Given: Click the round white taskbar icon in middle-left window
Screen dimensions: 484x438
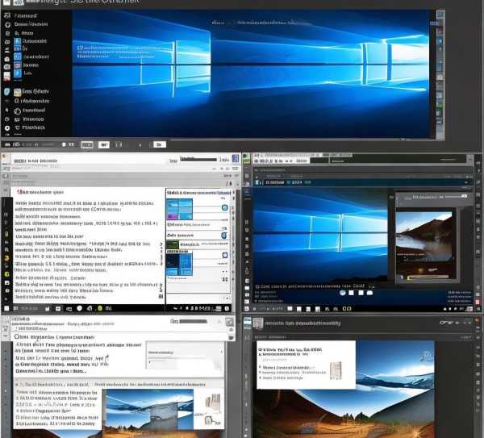Looking at the screenshot, I should [79, 308].
